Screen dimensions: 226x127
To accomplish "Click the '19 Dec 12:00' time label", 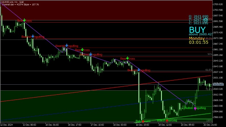I will tap(165, 125).
